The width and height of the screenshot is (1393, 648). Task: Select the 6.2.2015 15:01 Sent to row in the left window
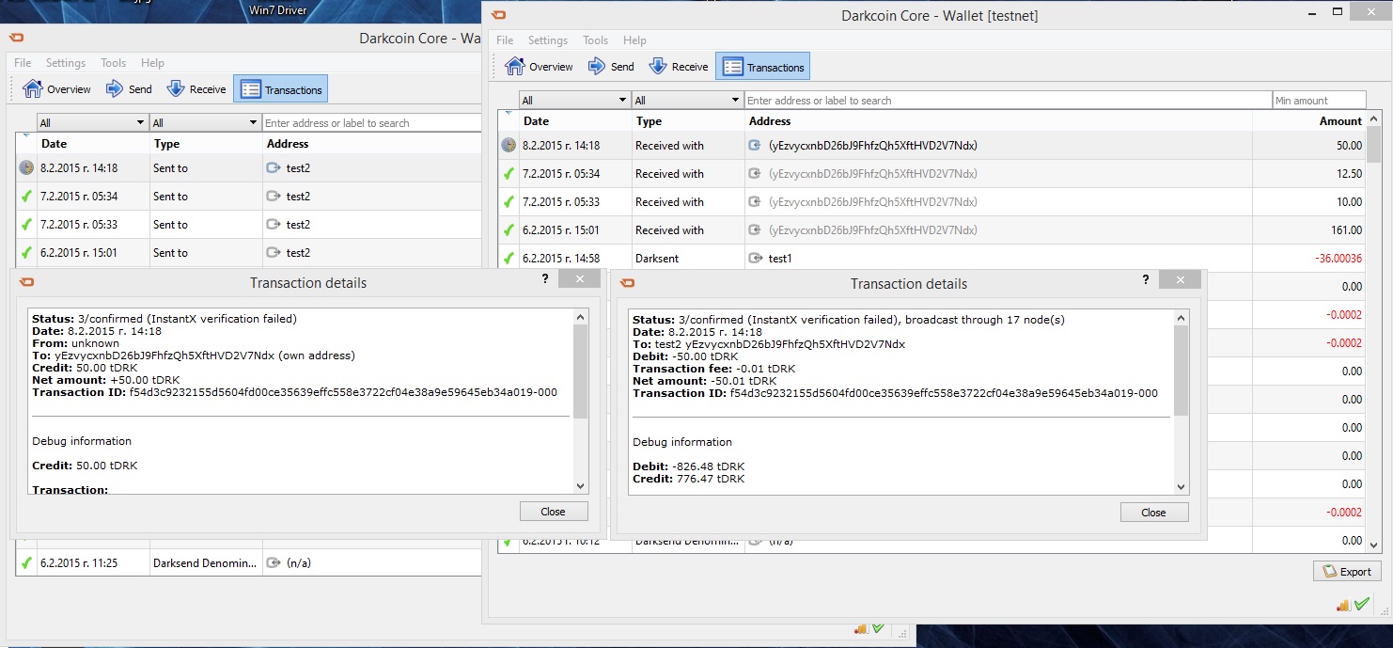[x=249, y=252]
